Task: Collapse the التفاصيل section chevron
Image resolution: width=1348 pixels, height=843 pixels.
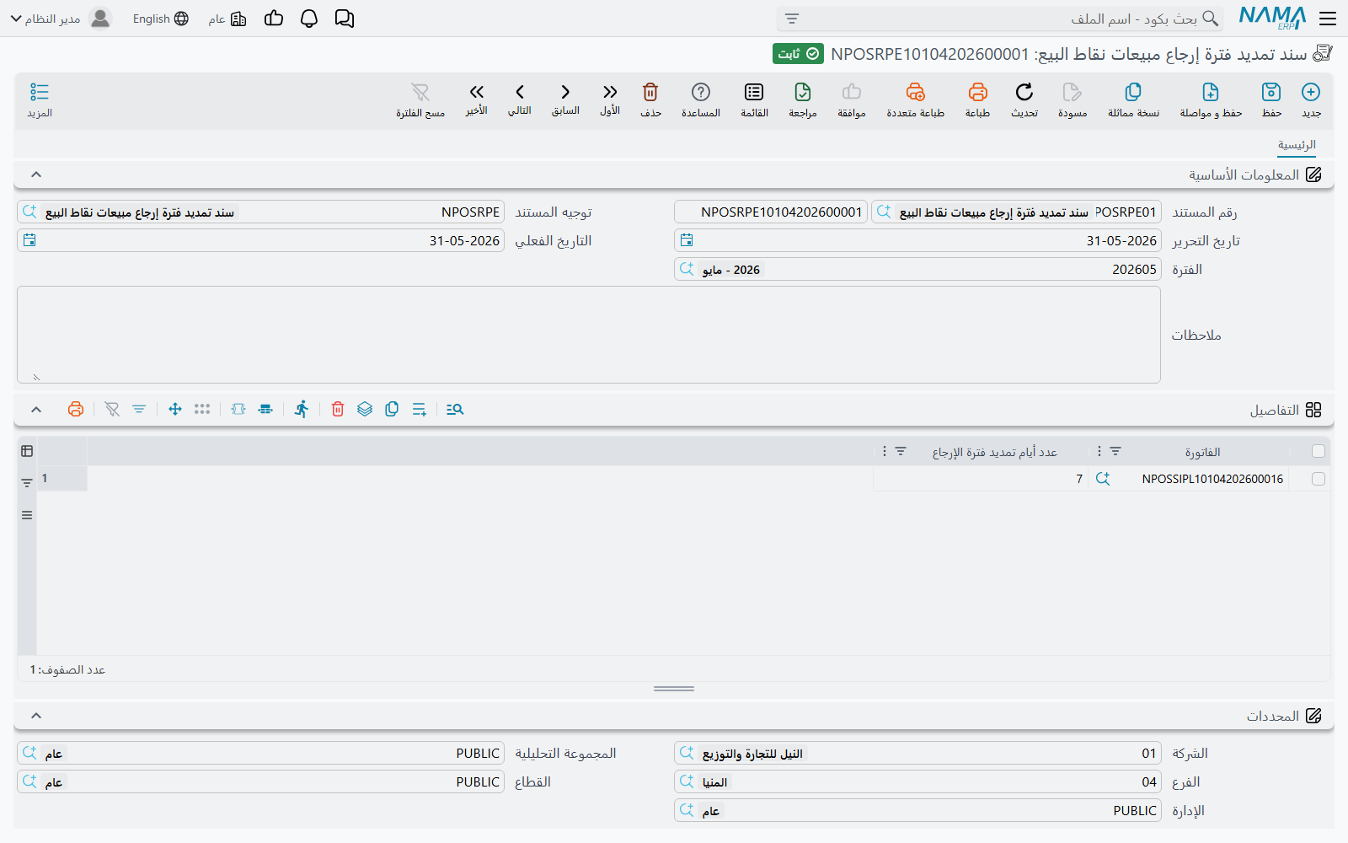Action: [36, 410]
